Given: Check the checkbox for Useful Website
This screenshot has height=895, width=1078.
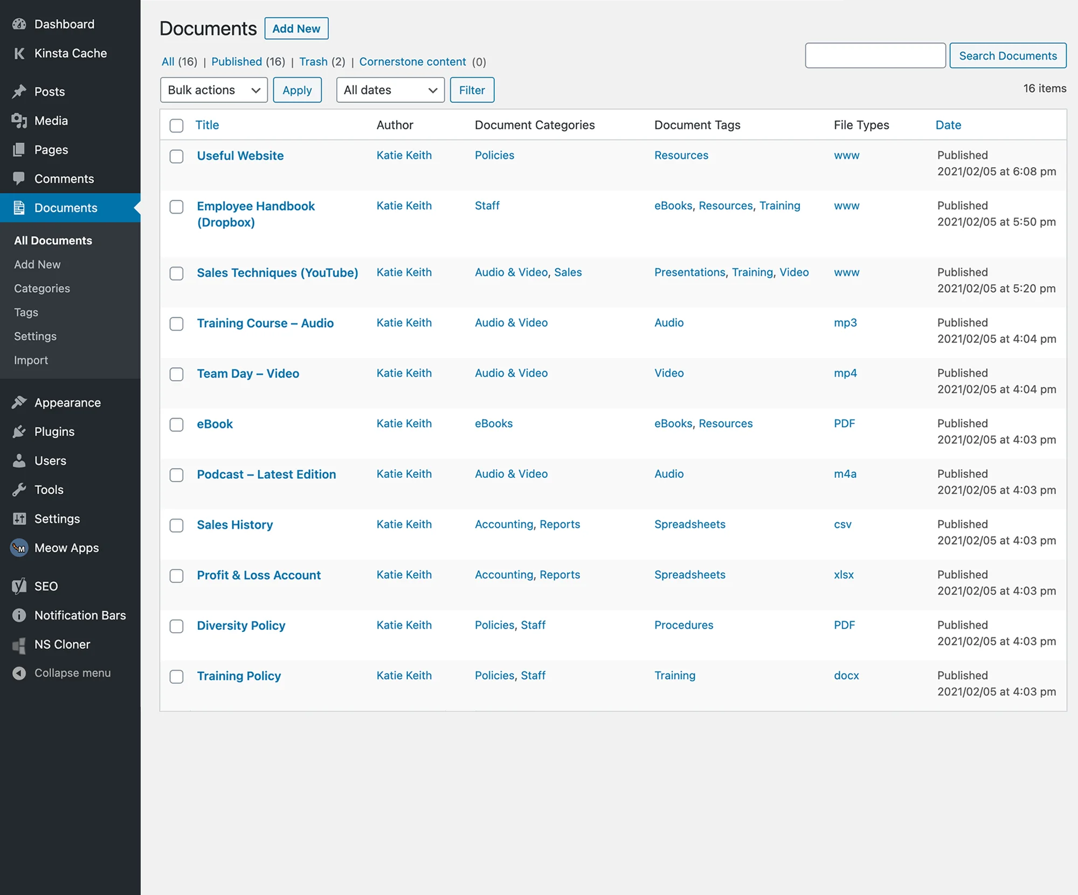Looking at the screenshot, I should click(176, 156).
